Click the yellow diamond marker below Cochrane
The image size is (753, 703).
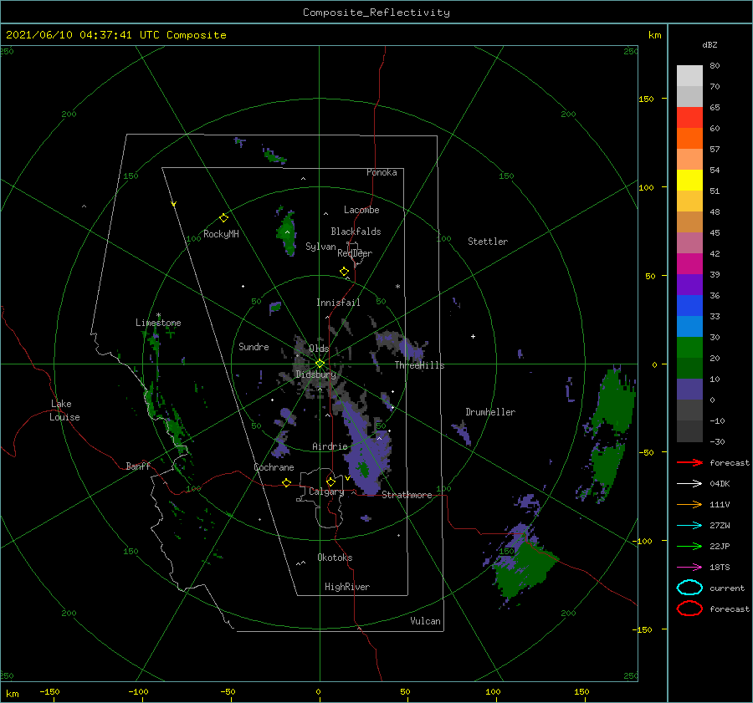[x=287, y=483]
